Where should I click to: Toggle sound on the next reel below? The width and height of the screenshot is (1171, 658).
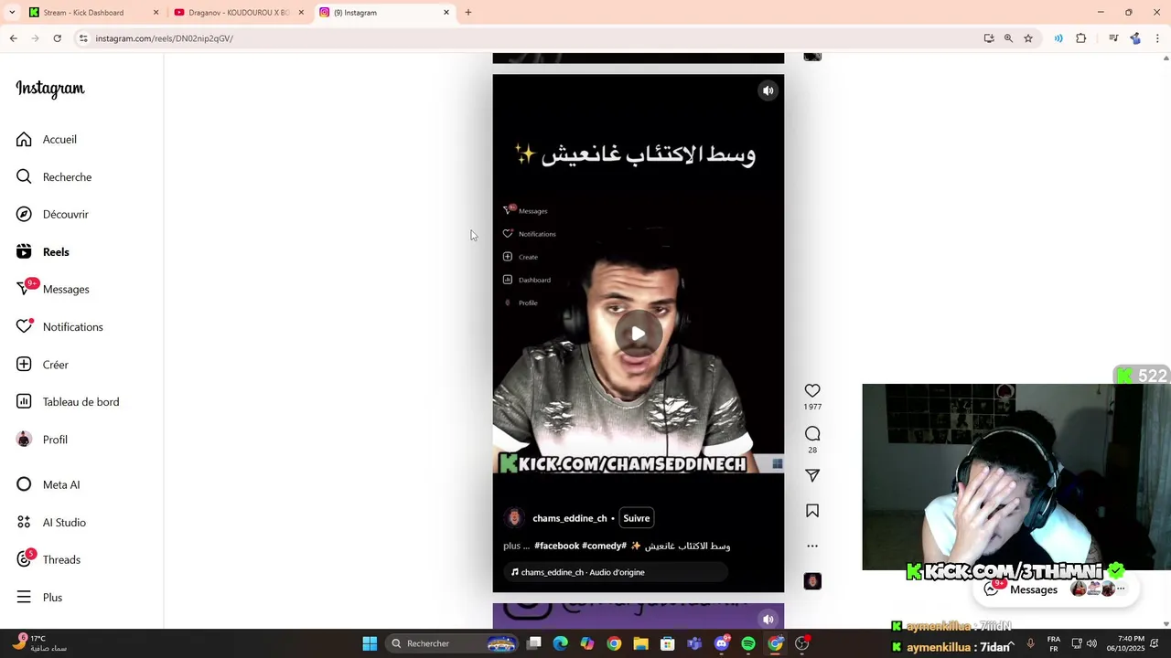768,619
